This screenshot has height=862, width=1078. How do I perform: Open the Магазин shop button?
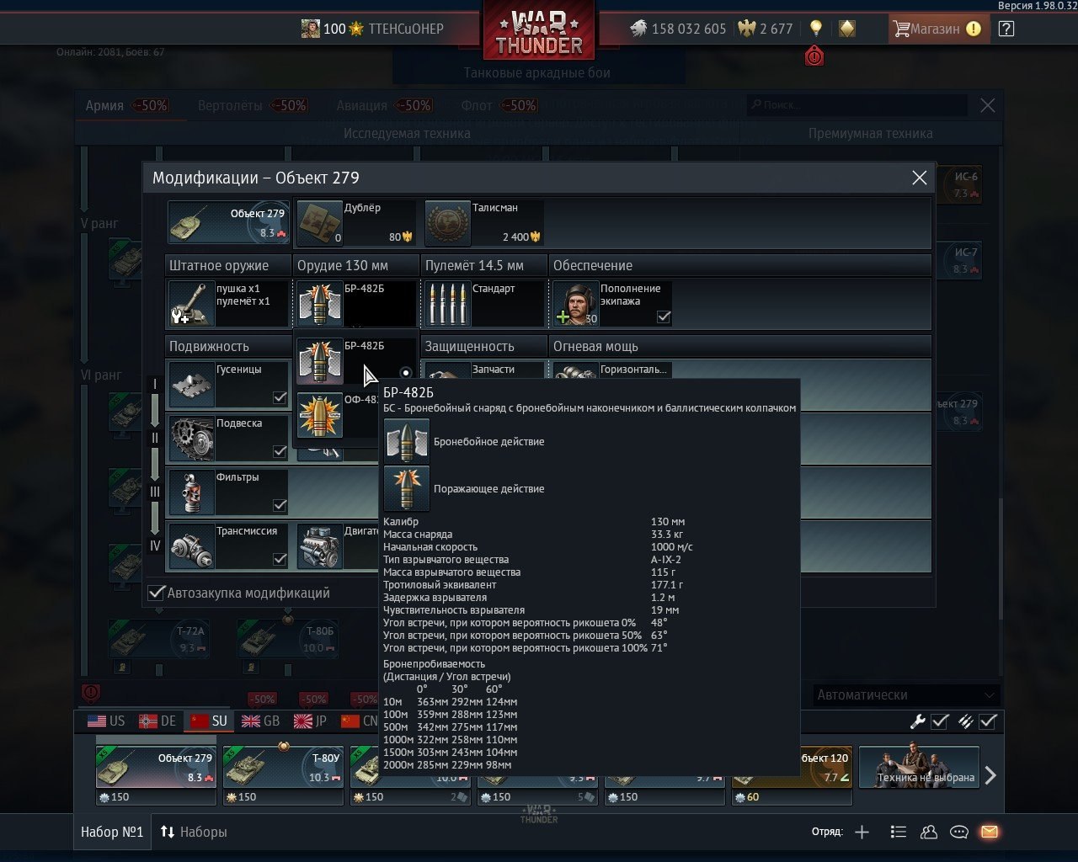pos(937,29)
